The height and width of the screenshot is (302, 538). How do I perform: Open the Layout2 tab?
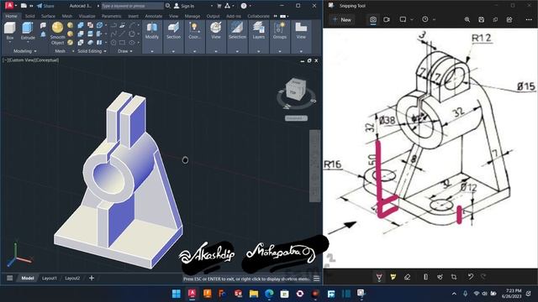point(72,278)
